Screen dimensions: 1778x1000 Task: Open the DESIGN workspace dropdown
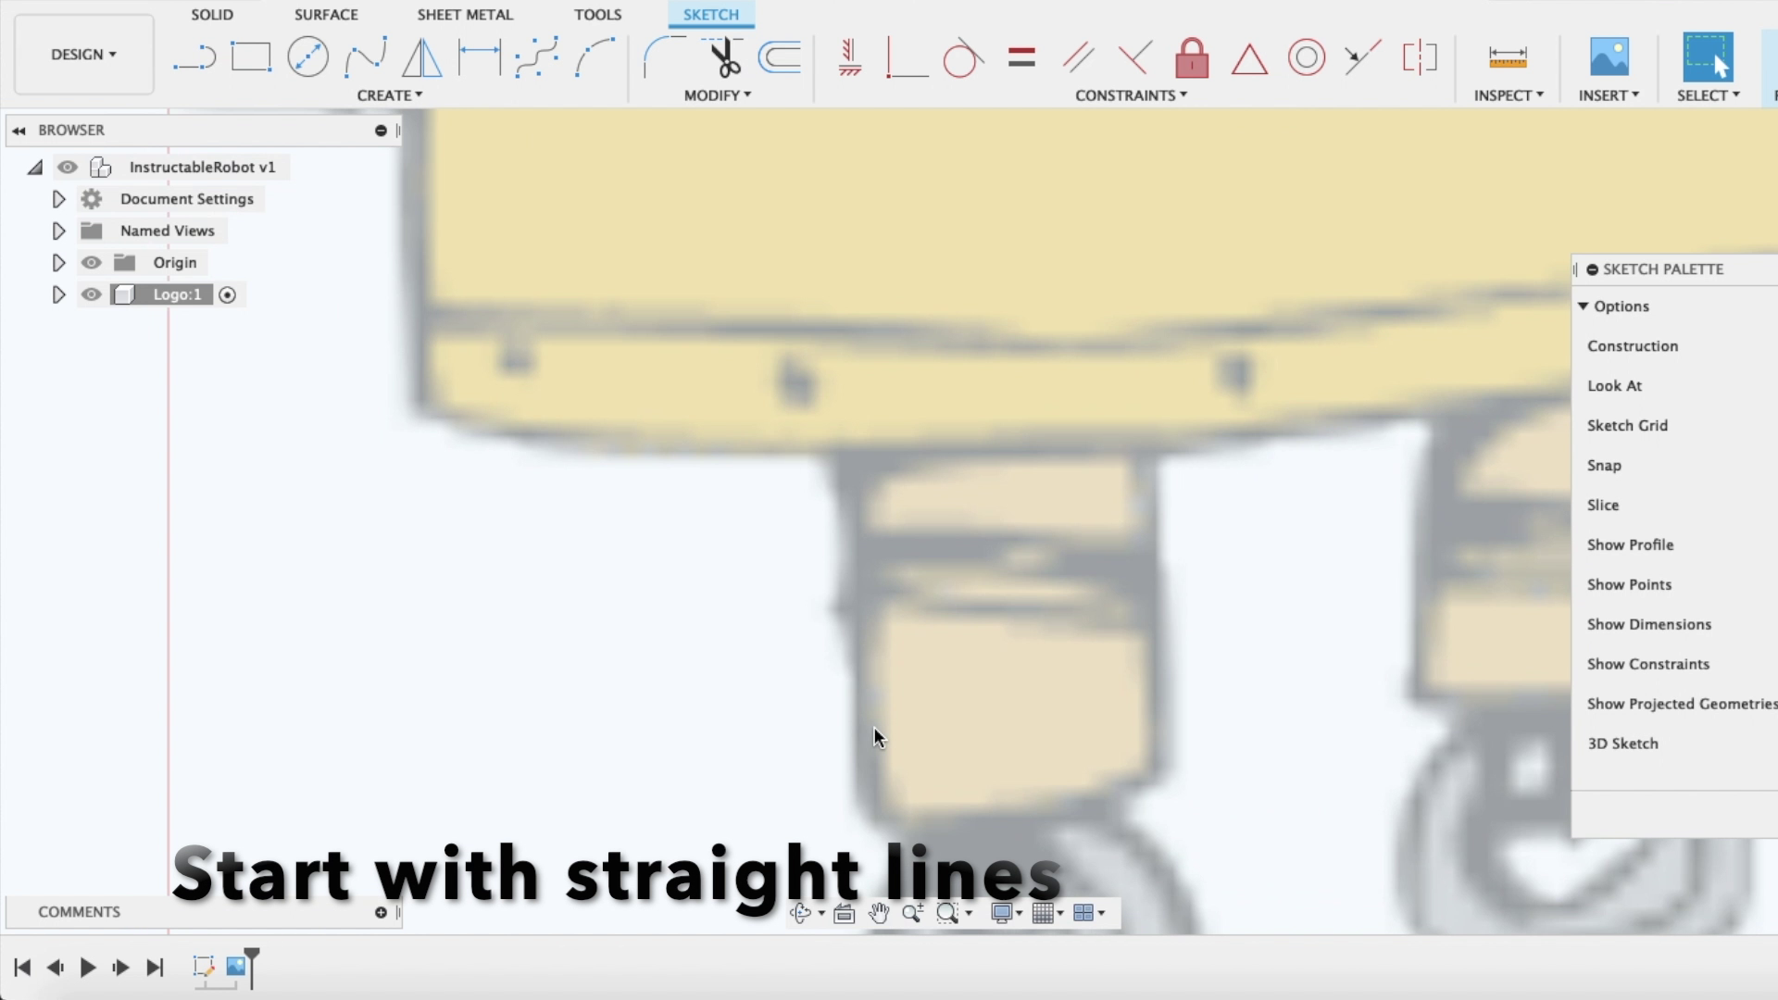pyautogui.click(x=83, y=55)
